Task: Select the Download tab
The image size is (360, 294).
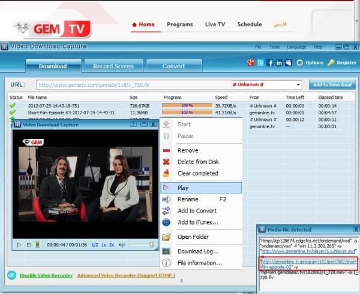Action: pos(53,66)
